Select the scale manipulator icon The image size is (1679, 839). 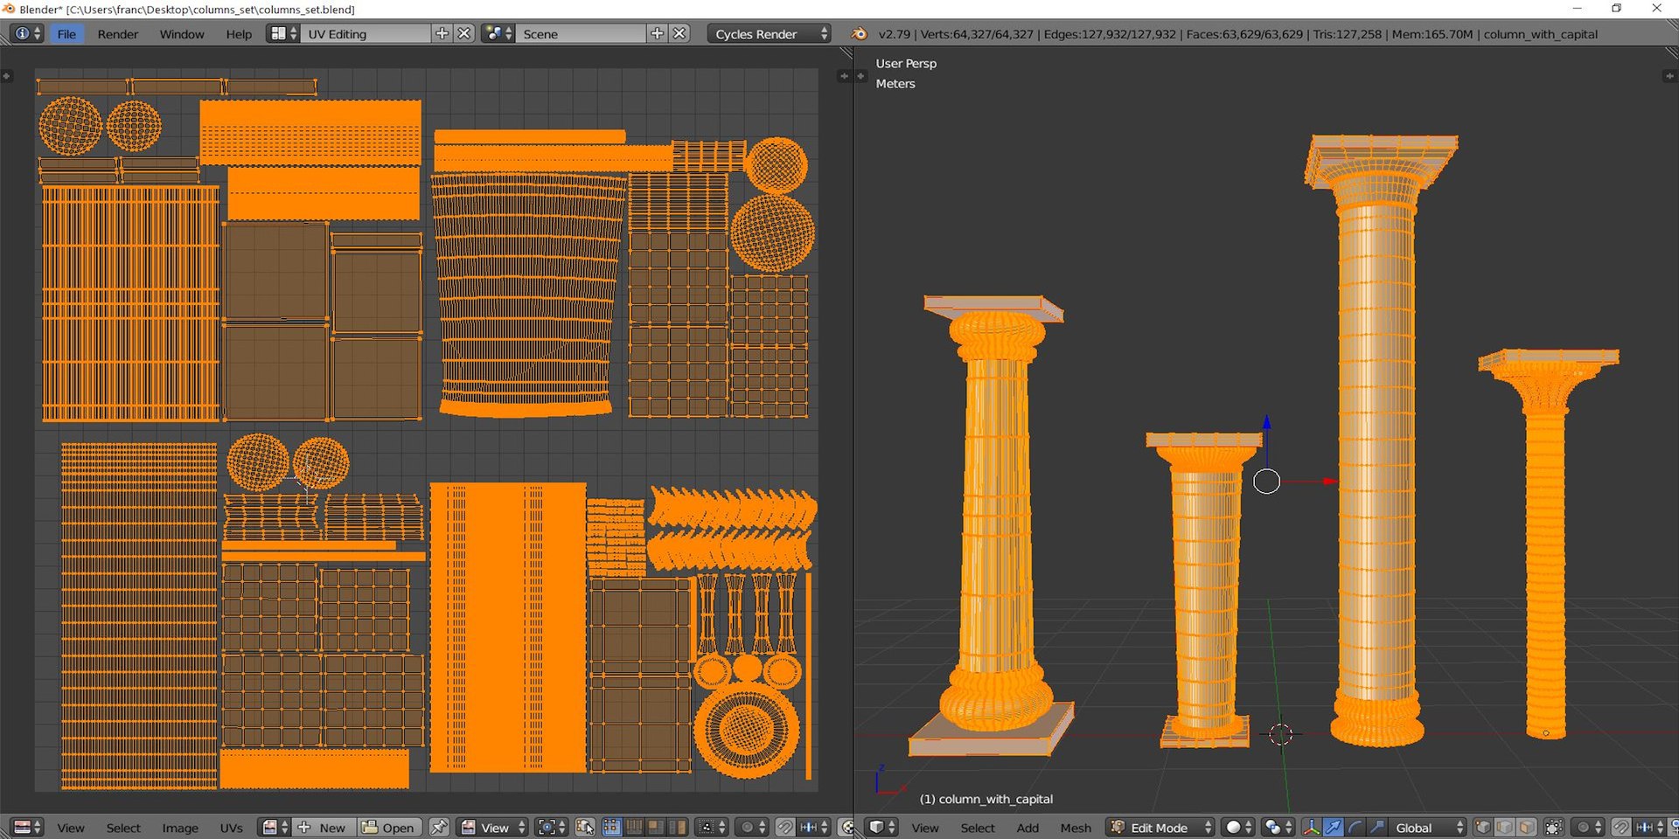(x=1376, y=827)
